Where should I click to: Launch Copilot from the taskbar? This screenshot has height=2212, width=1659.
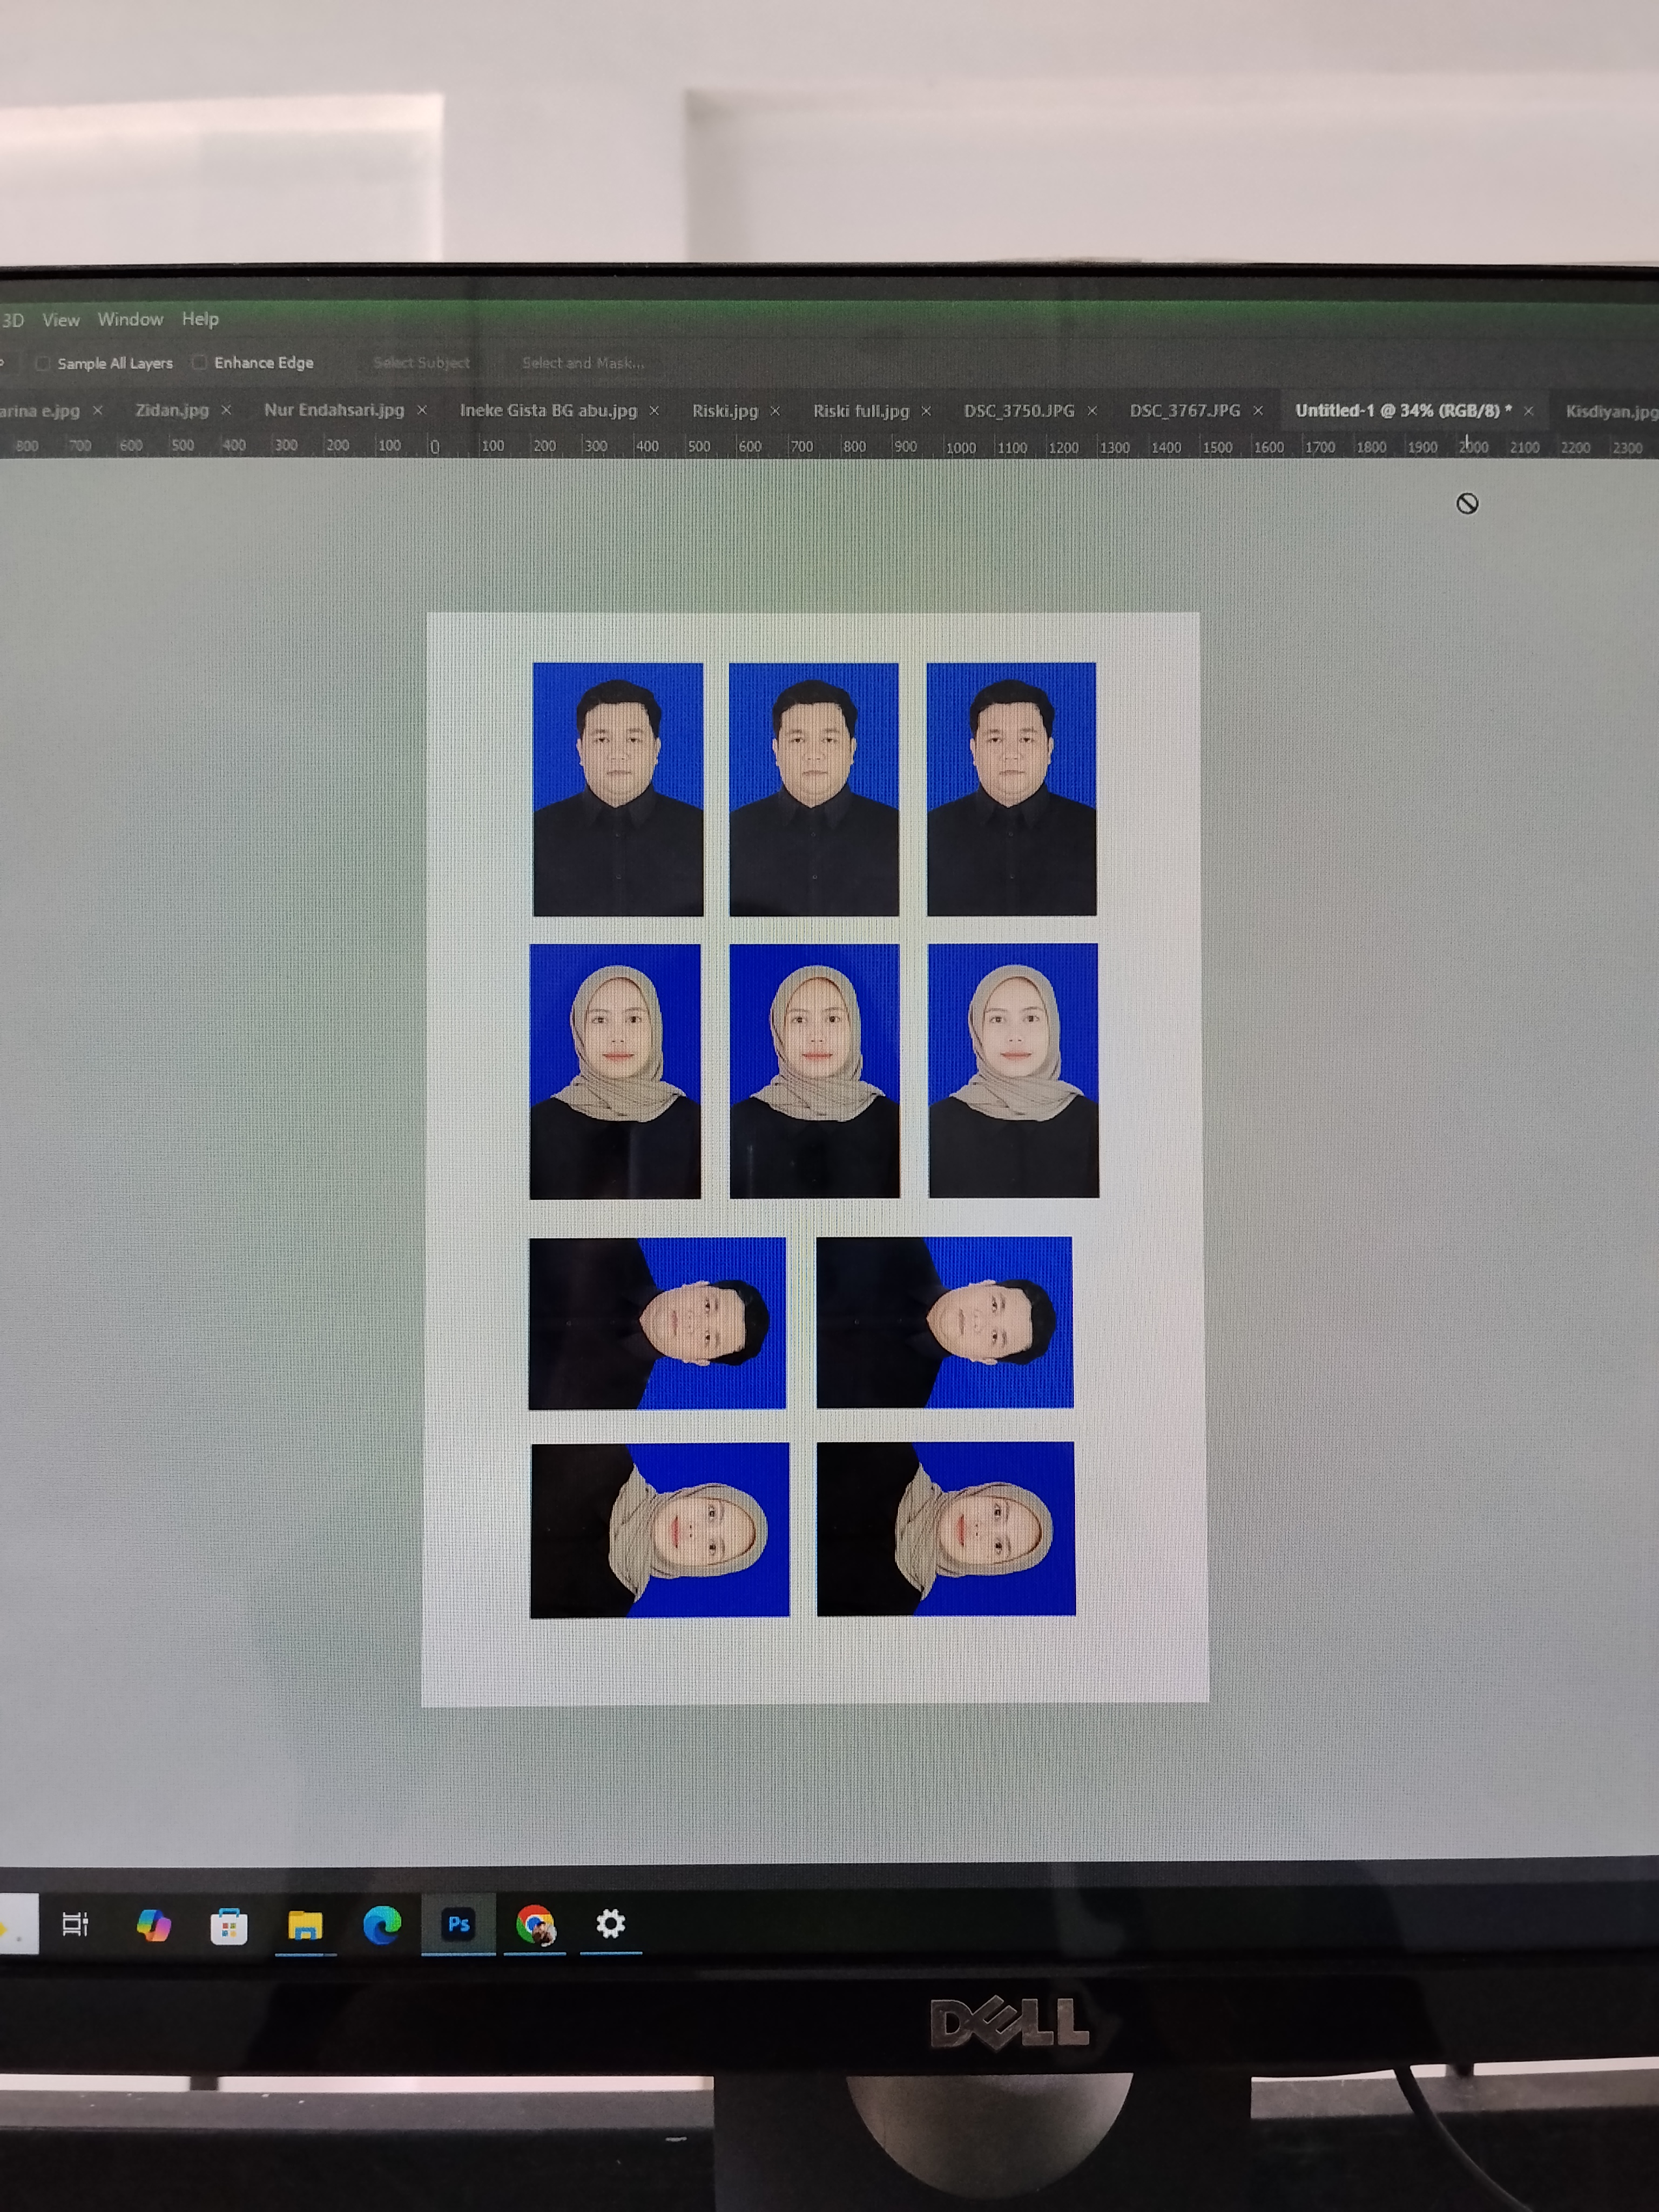coord(153,1925)
